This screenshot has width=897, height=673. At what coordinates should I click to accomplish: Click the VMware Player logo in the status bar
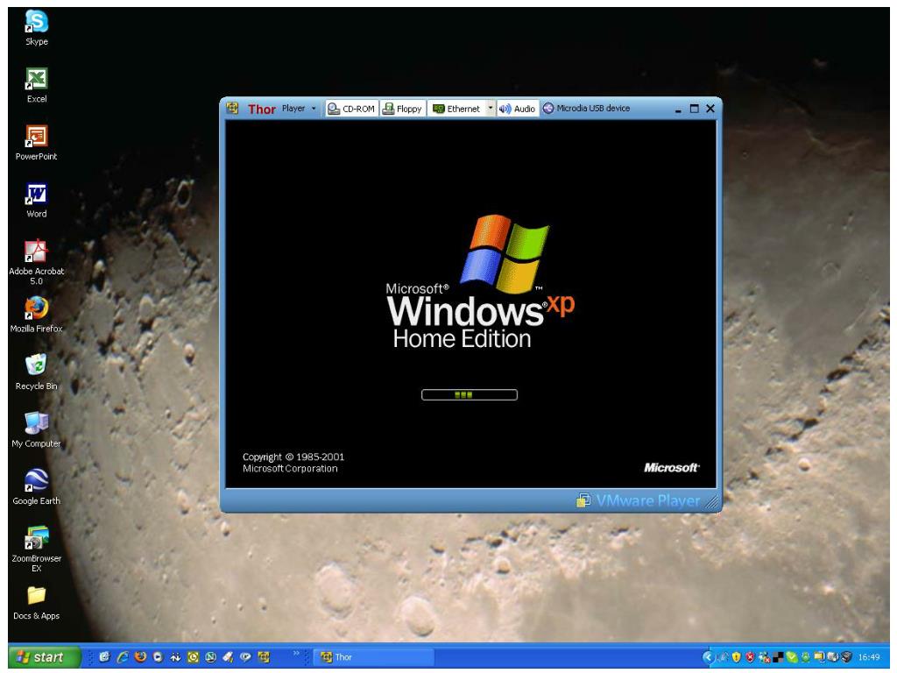[x=639, y=500]
